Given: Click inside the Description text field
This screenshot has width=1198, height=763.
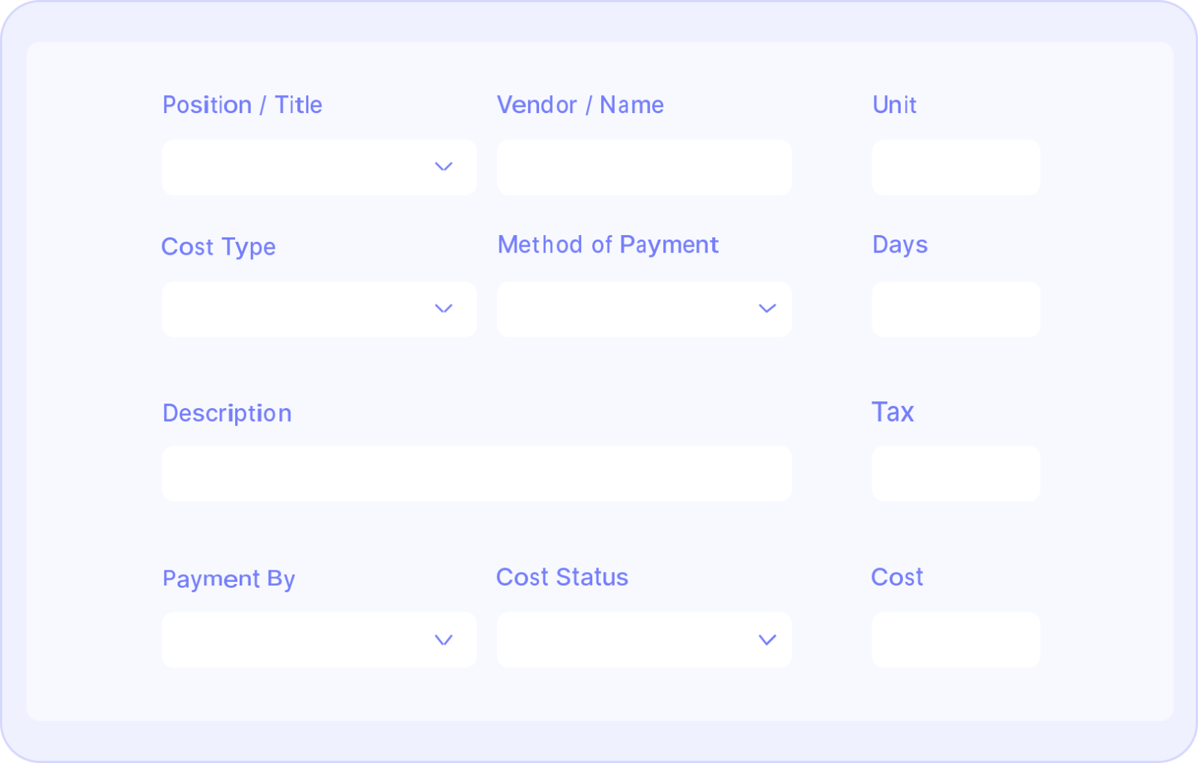Looking at the screenshot, I should pyautogui.click(x=476, y=473).
